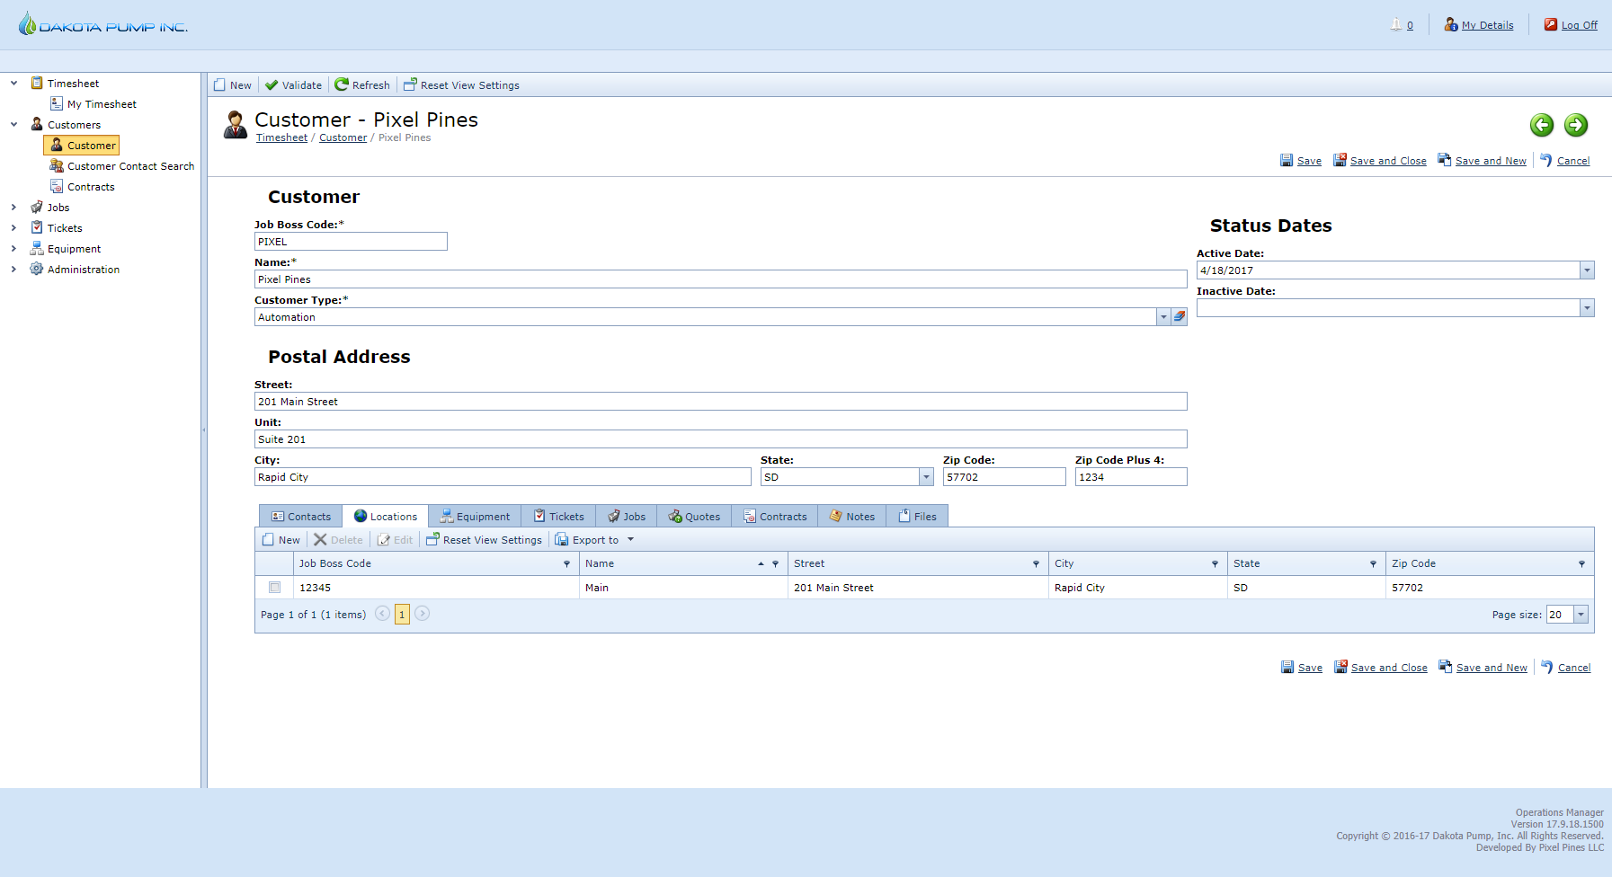The image size is (1612, 877).
Task: Expand the Jobs tree node
Action: 13,208
